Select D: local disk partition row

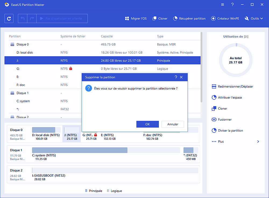coord(102,53)
